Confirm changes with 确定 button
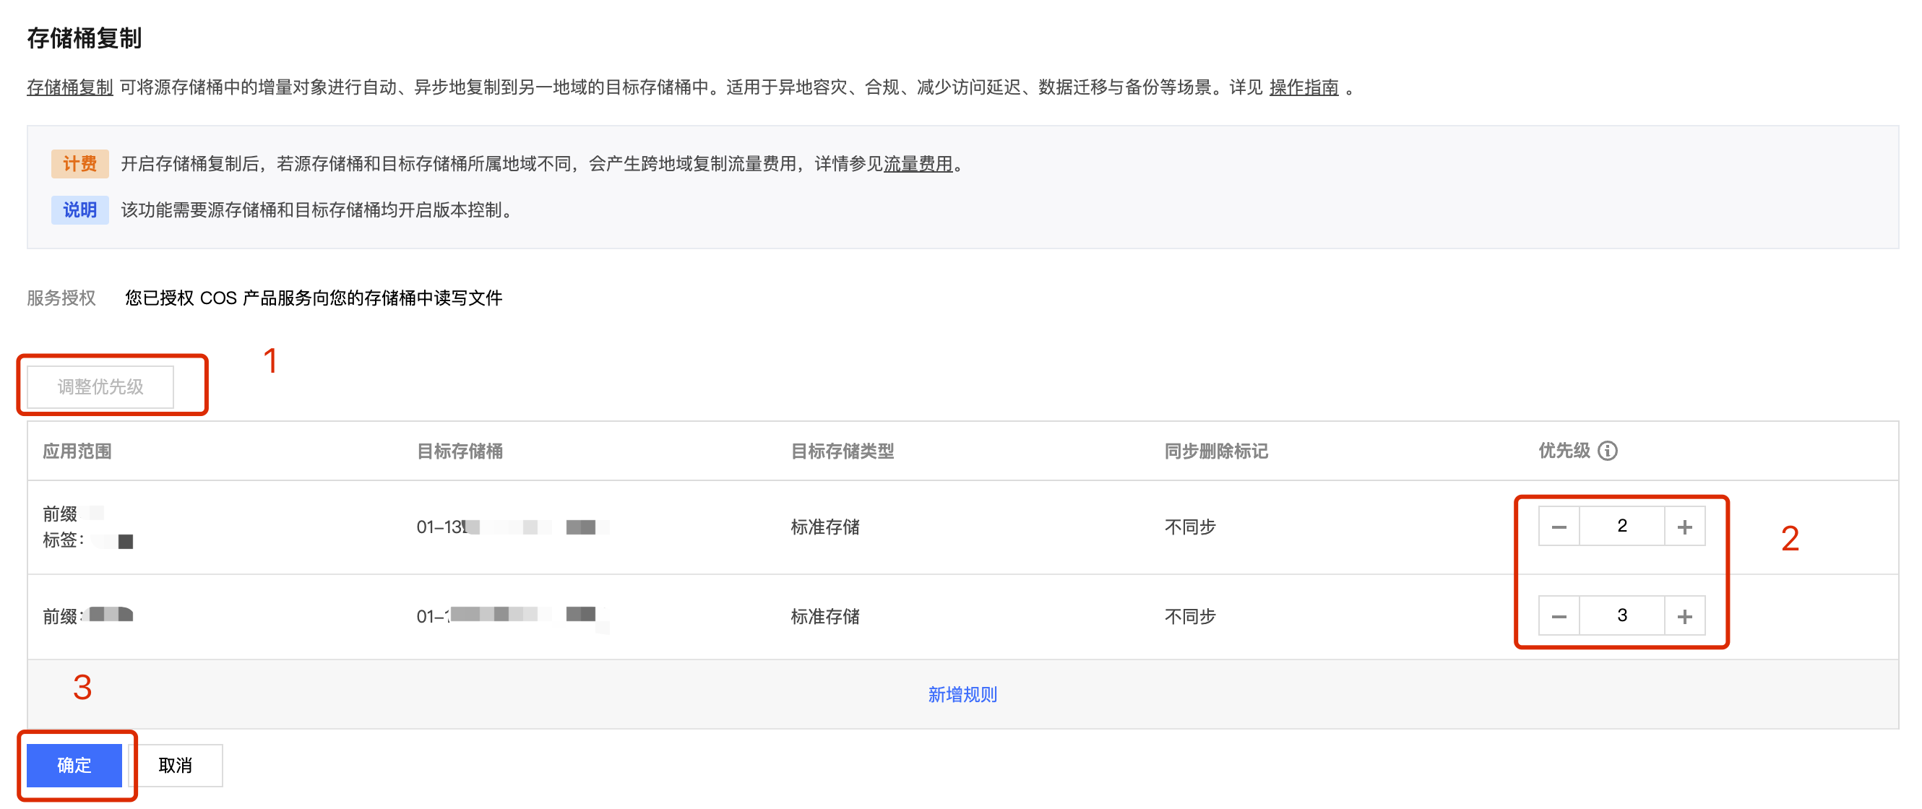The width and height of the screenshot is (1922, 809). (74, 765)
